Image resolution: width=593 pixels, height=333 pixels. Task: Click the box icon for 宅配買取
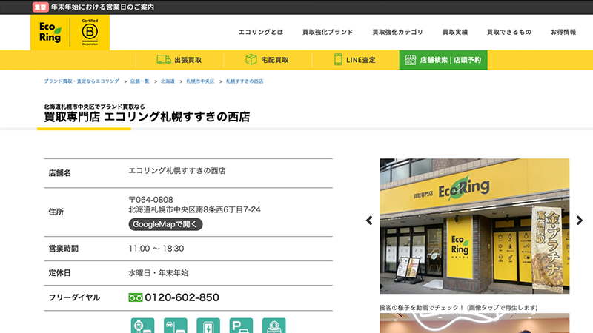tap(252, 60)
